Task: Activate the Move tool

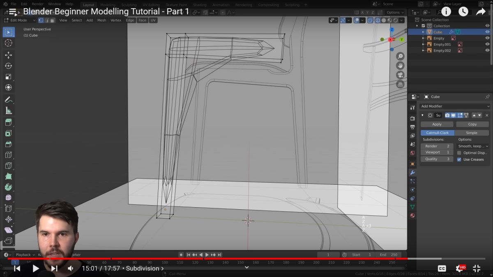Action: tap(9, 55)
